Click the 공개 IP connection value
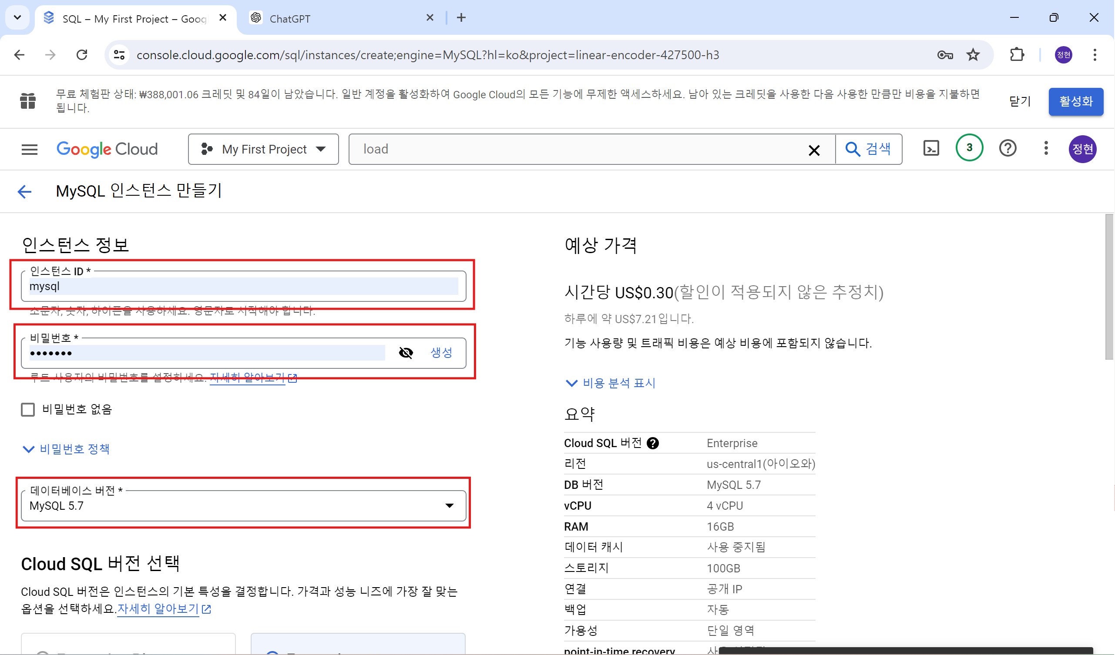The width and height of the screenshot is (1115, 655). [x=724, y=589]
